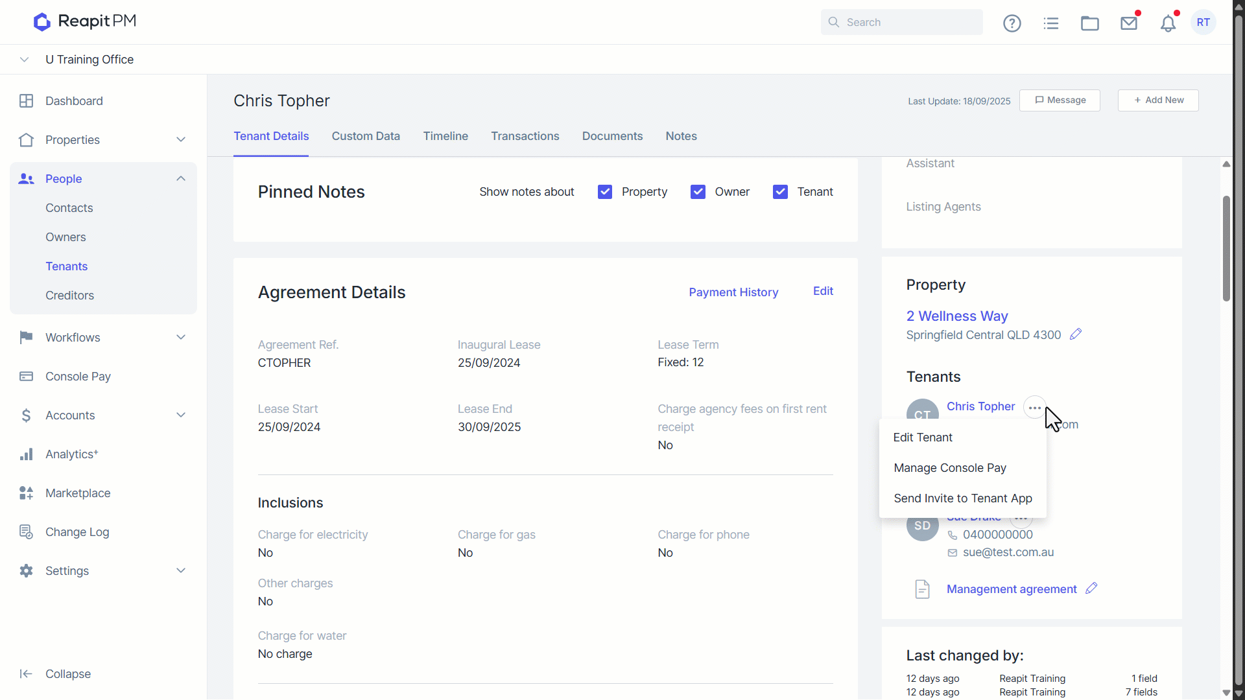The image size is (1245, 700).
Task: Click the Marketplace icon in sidebar
Action: click(x=26, y=493)
